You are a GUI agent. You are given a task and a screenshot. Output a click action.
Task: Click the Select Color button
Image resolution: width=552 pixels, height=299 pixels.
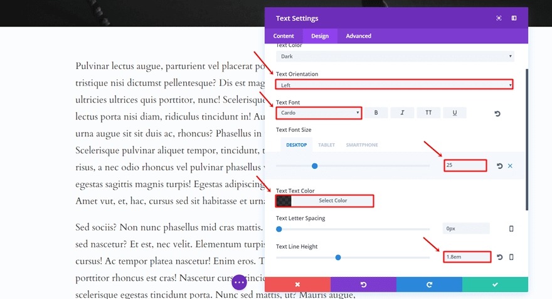point(332,201)
